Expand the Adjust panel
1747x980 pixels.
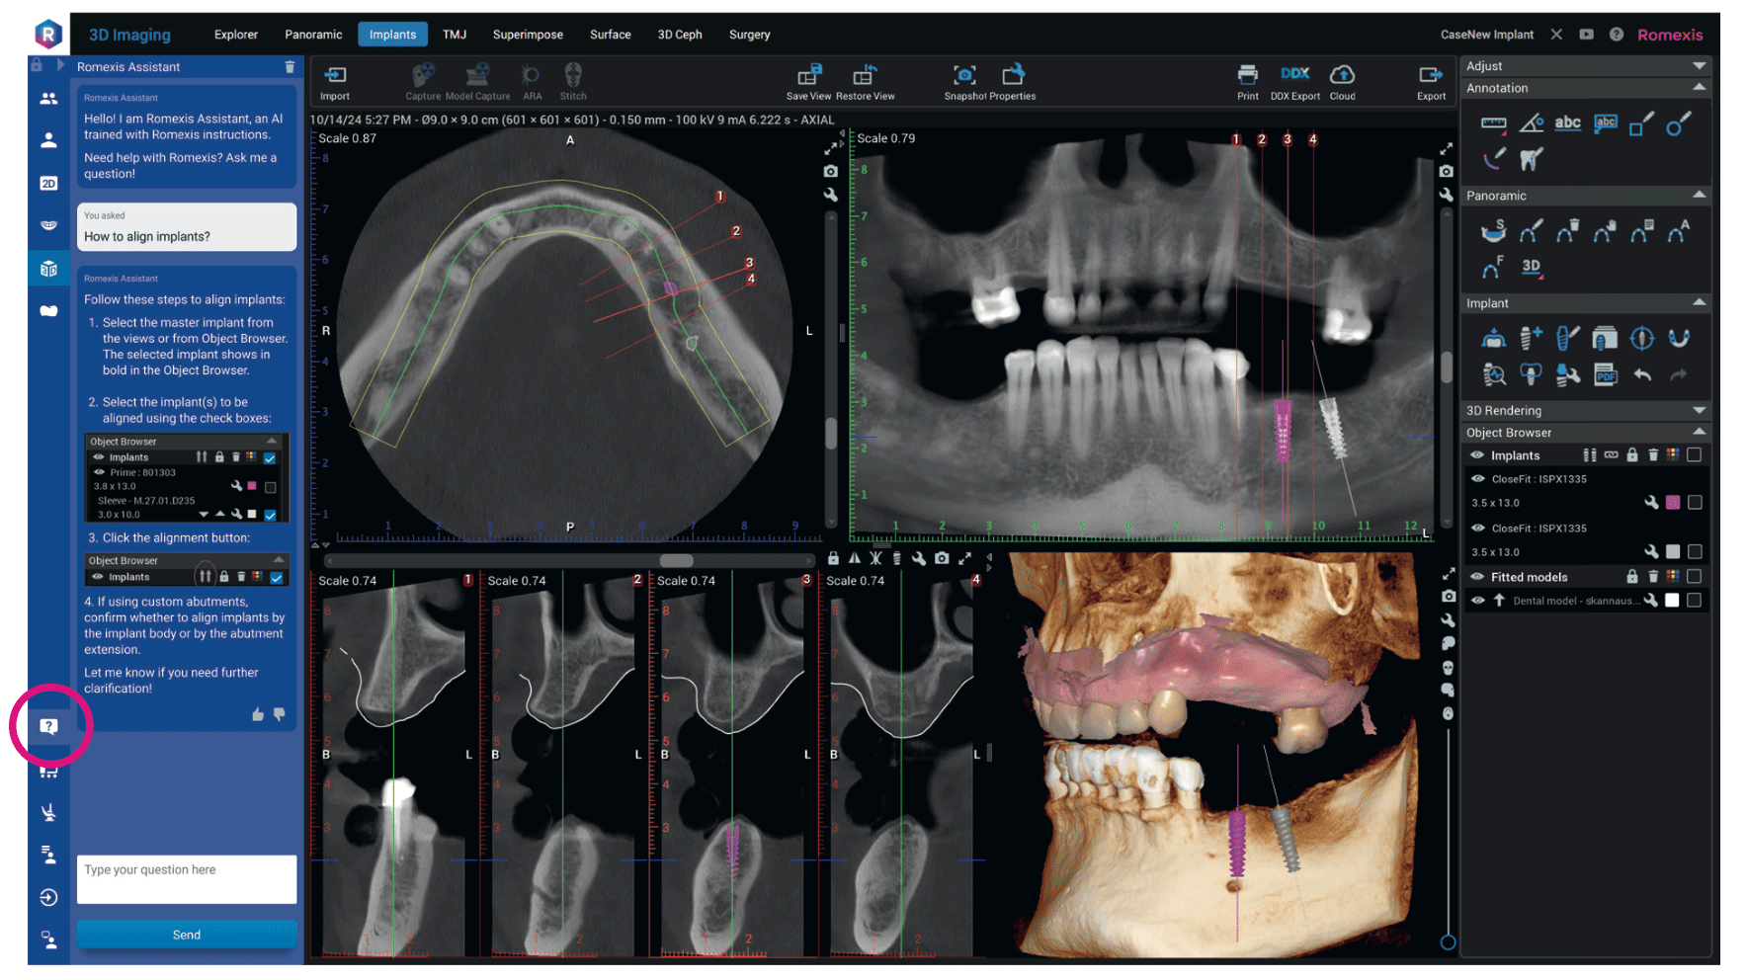point(1699,66)
